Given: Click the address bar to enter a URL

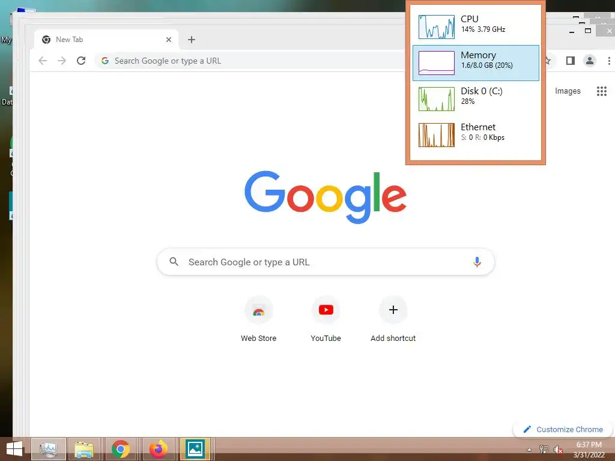Looking at the screenshot, I should 251,61.
